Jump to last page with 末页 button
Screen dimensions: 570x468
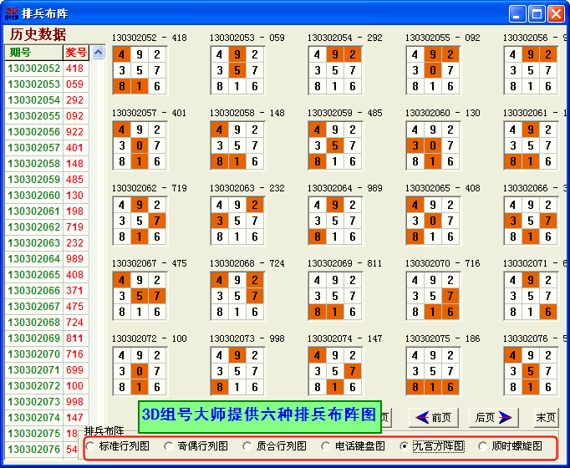[547, 417]
